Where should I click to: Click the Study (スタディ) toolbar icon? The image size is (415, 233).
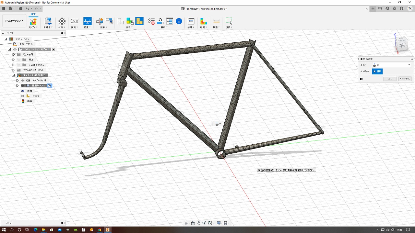pyautogui.click(x=33, y=21)
